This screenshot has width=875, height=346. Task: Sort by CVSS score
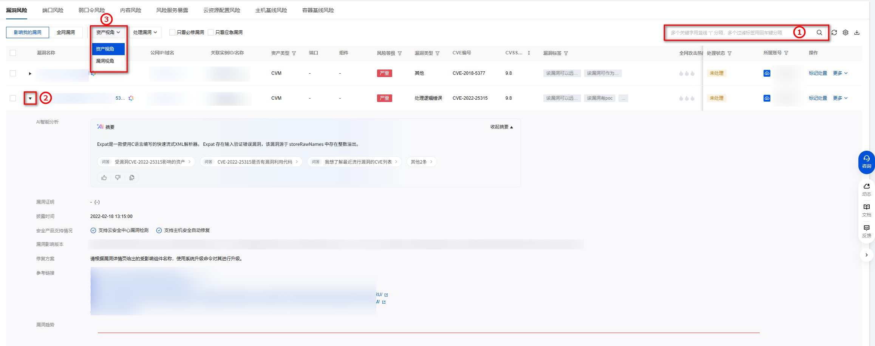point(529,53)
